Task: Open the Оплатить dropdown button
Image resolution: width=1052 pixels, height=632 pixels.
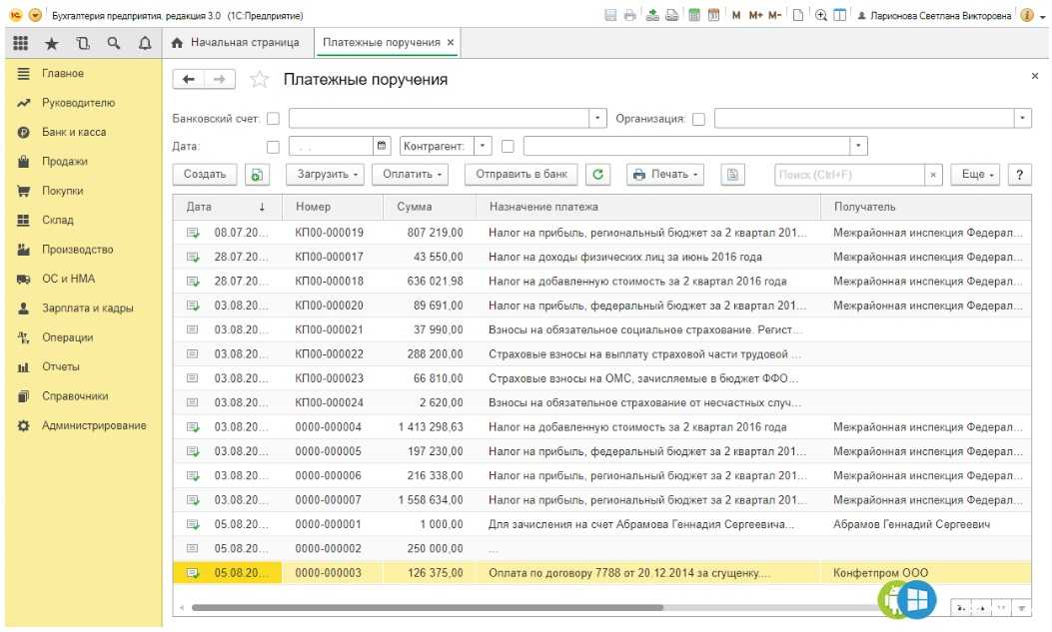Action: pos(412,175)
